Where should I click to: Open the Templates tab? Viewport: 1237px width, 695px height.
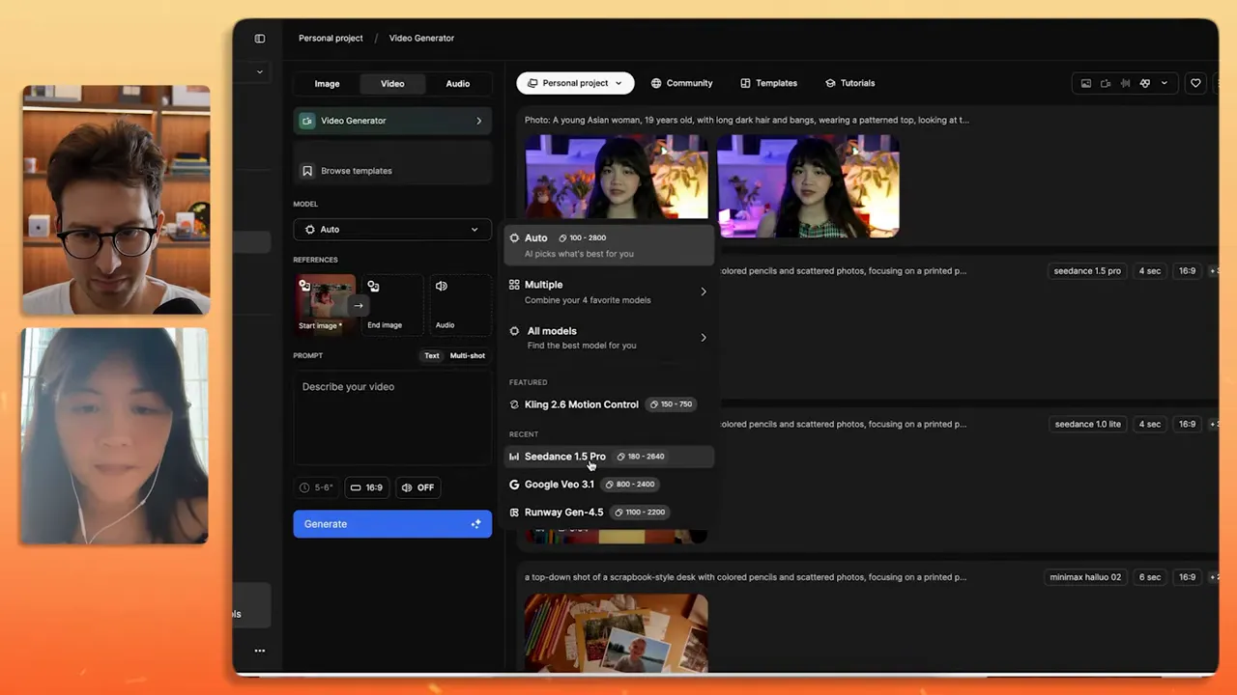click(x=768, y=83)
